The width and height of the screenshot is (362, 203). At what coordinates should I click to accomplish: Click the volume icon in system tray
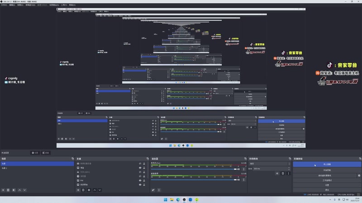[x=347, y=199]
